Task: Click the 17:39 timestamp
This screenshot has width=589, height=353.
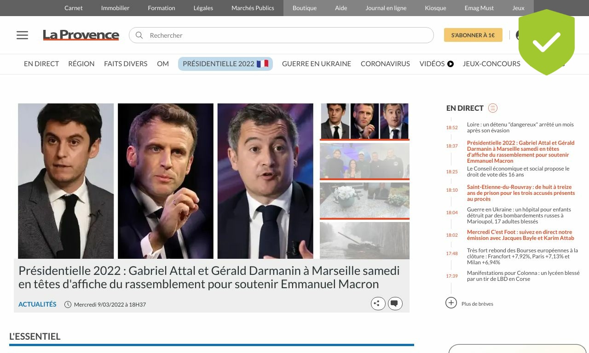Action: pos(452,276)
